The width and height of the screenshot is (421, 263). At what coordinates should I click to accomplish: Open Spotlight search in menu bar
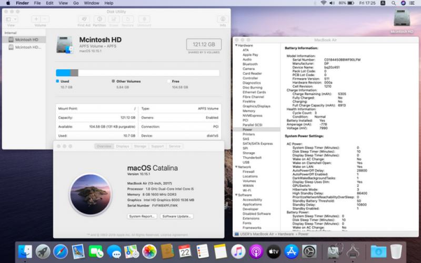[x=393, y=3]
